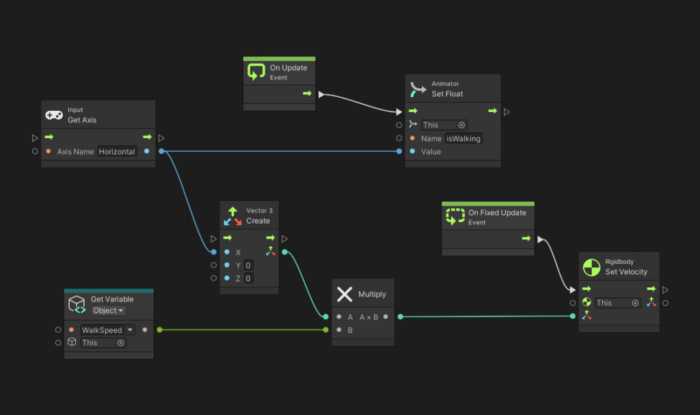Open the WalkSpeed variable name dropdown
700x415 pixels.
click(x=130, y=330)
